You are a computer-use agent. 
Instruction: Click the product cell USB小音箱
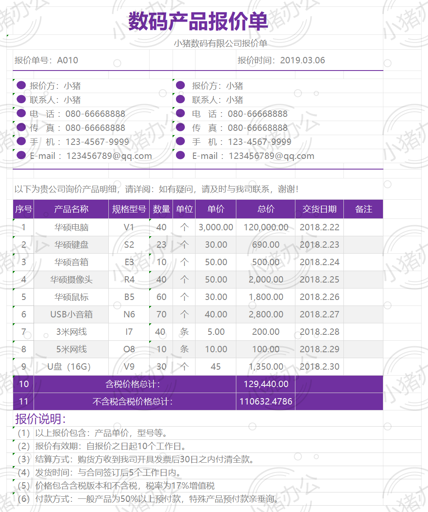[71, 314]
